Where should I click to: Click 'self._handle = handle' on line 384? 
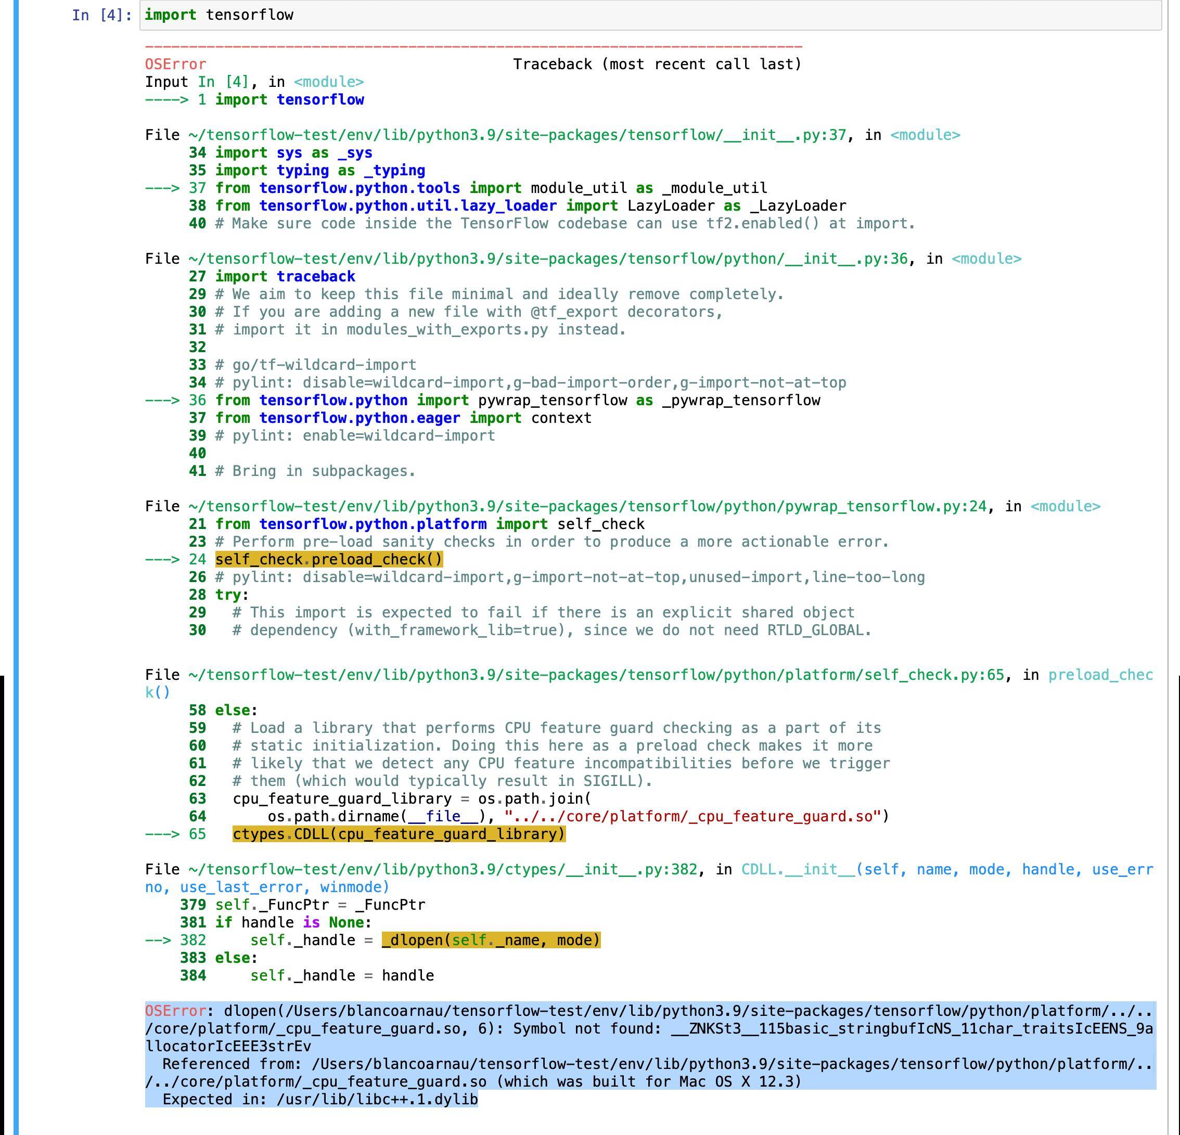(342, 975)
